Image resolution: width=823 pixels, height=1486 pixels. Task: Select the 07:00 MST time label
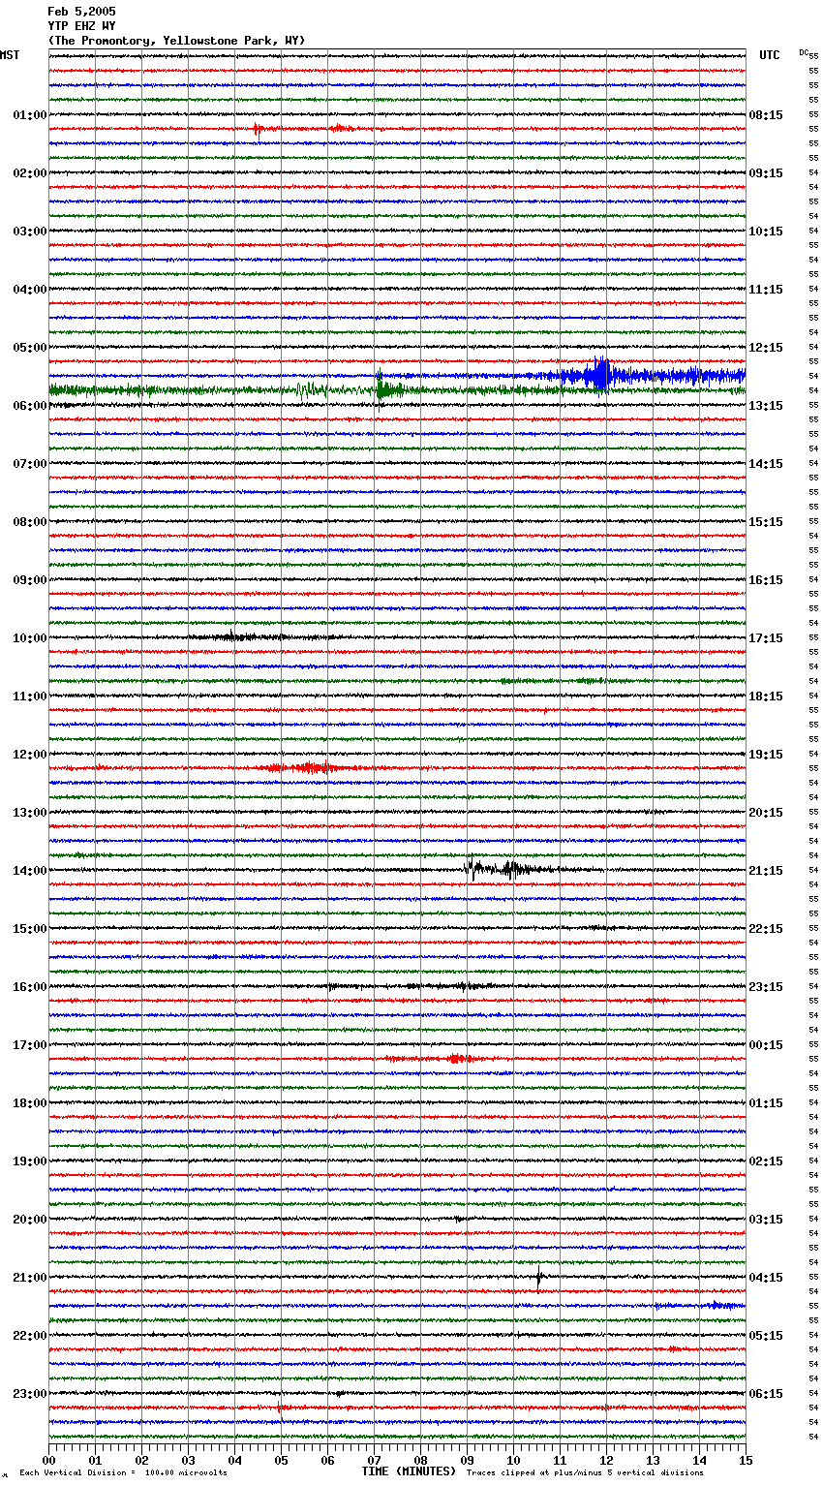[x=30, y=464]
